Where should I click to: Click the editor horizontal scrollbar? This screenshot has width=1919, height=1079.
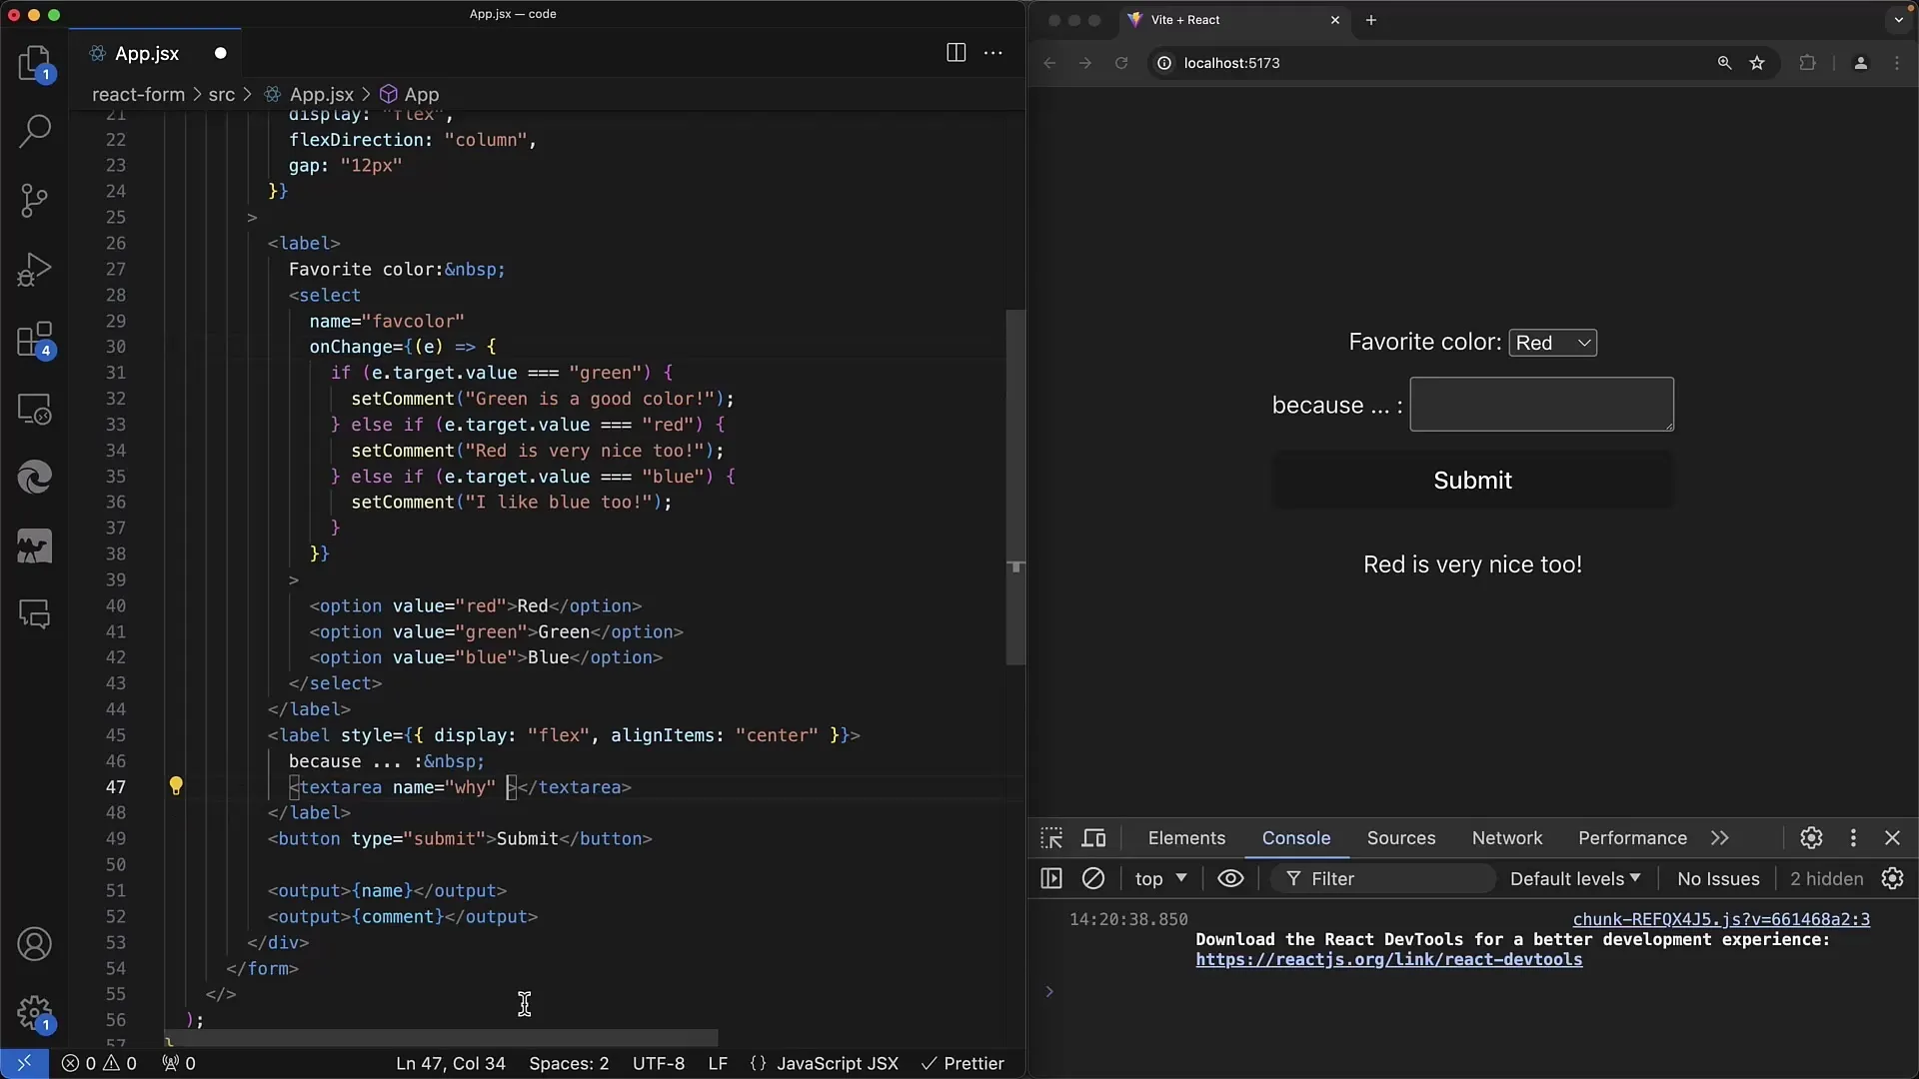pyautogui.click(x=441, y=1039)
